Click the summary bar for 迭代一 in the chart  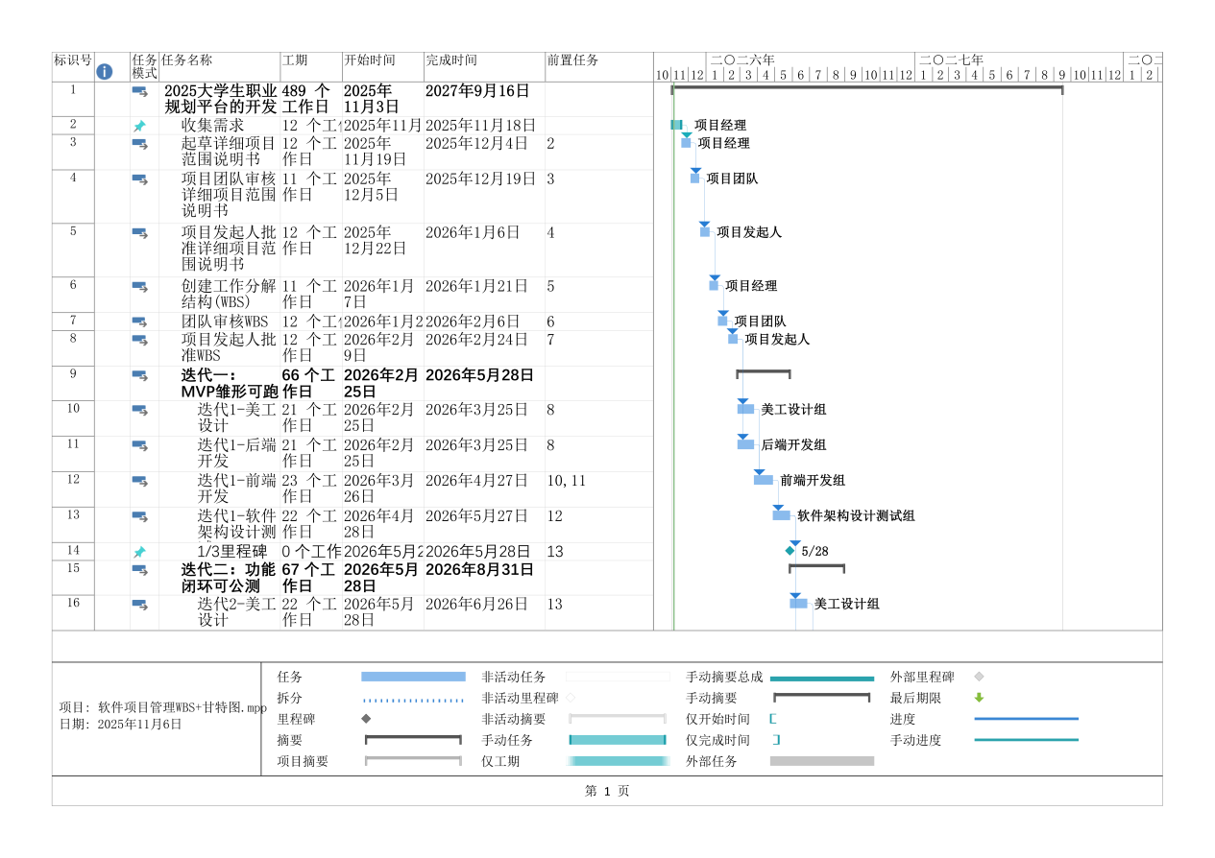click(764, 372)
